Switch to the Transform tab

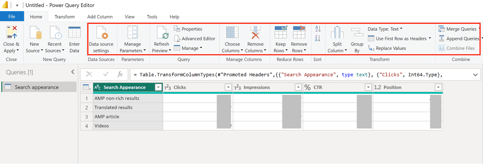click(x=65, y=17)
